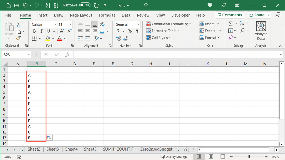Viewport: 285px width, 160px height.
Task: Open the Analyze Data tool
Action: [261, 31]
